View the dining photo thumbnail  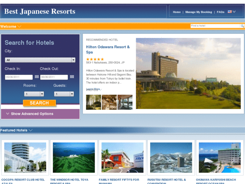click(109, 102)
